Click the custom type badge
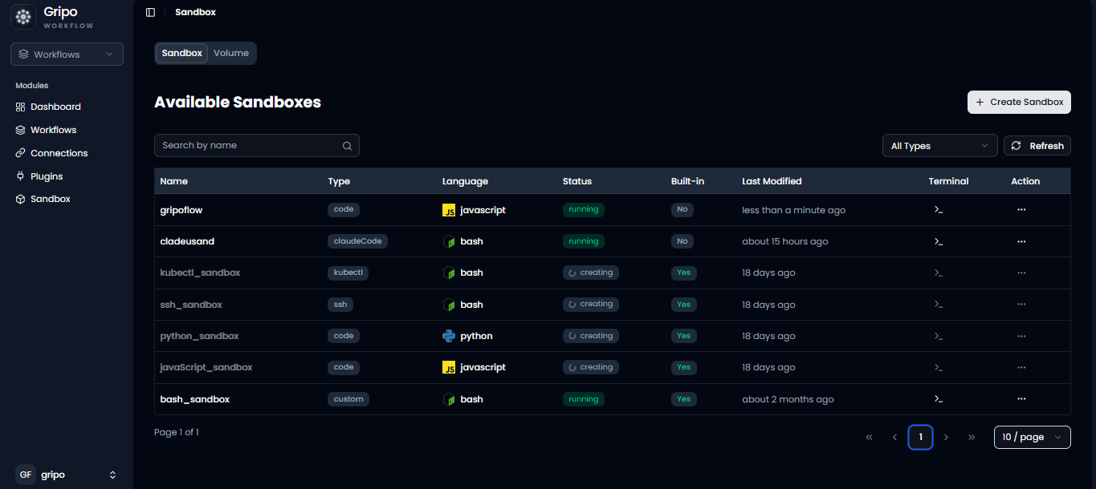The width and height of the screenshot is (1096, 489). tap(348, 399)
